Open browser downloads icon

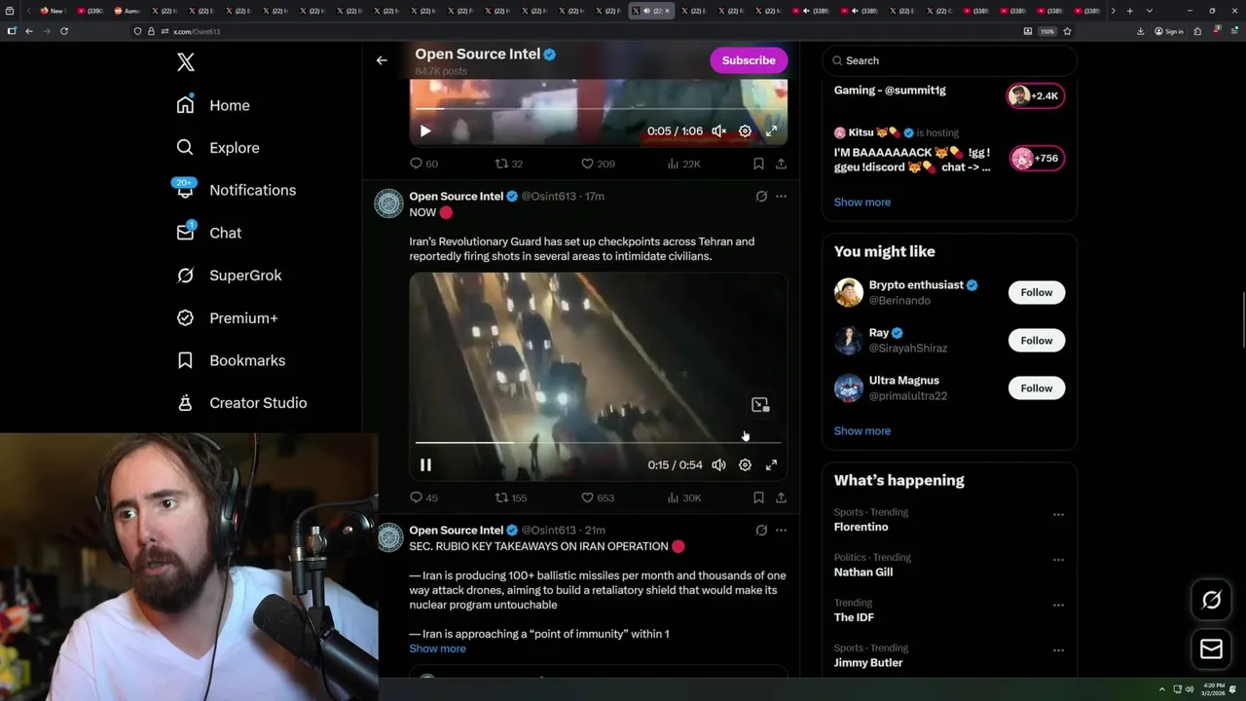coord(1140,31)
